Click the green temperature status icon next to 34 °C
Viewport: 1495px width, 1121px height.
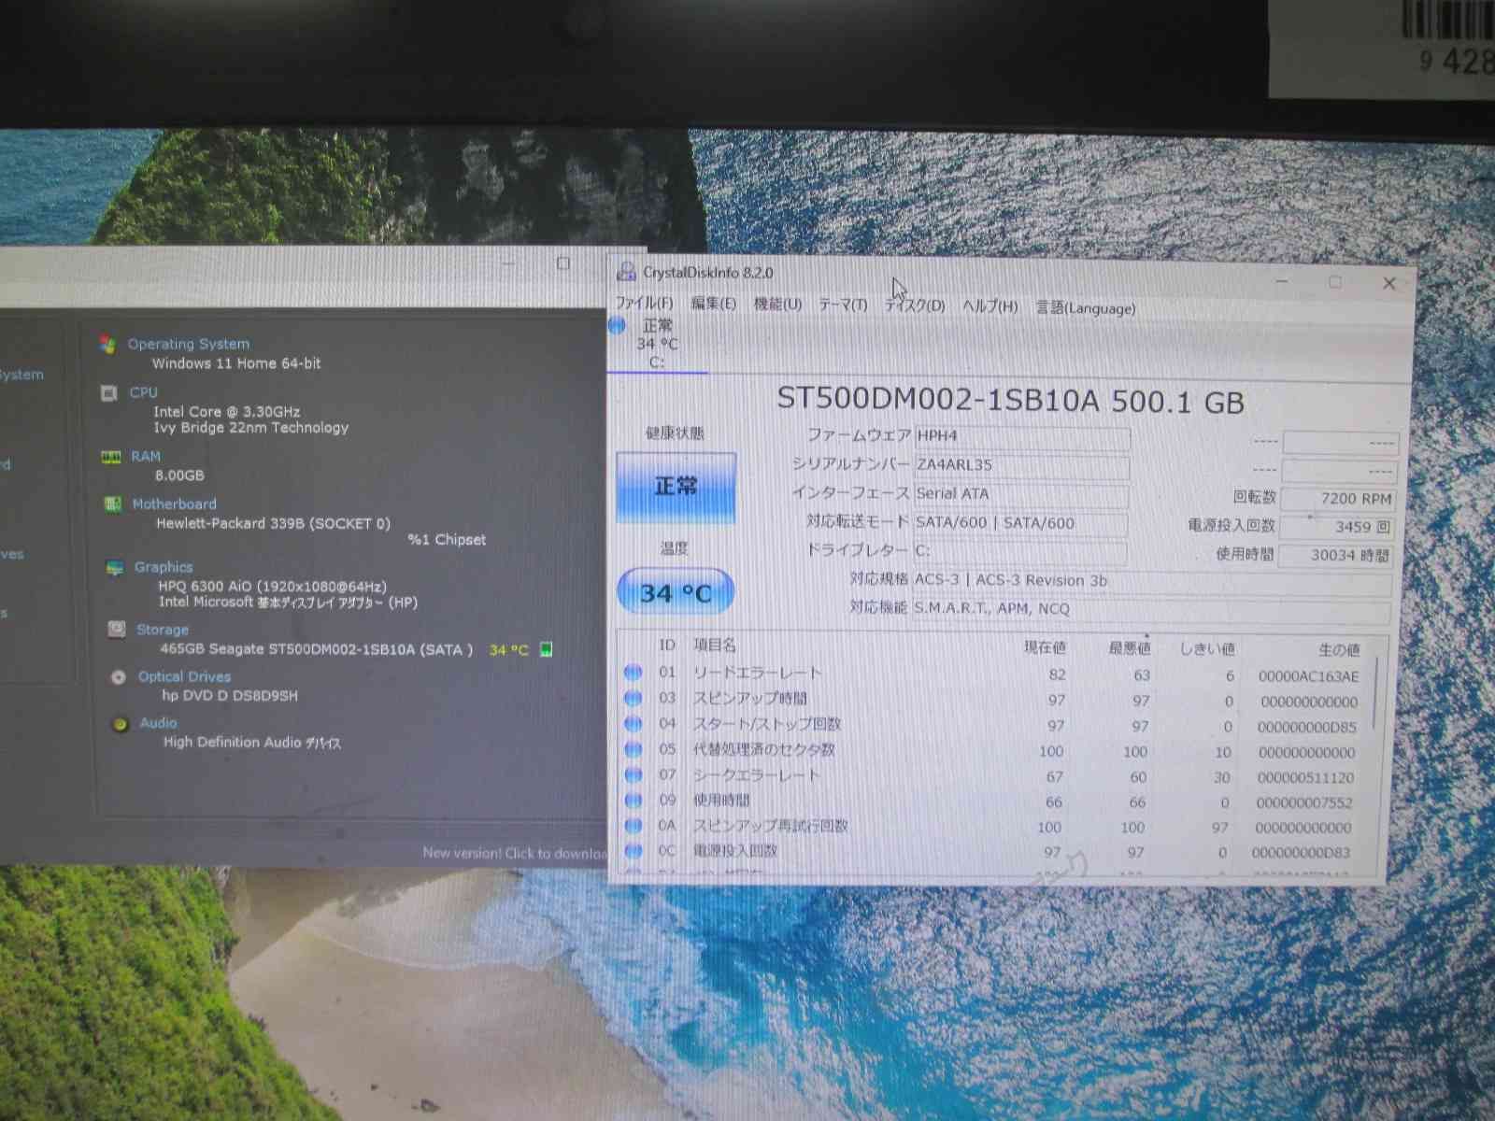pos(546,649)
